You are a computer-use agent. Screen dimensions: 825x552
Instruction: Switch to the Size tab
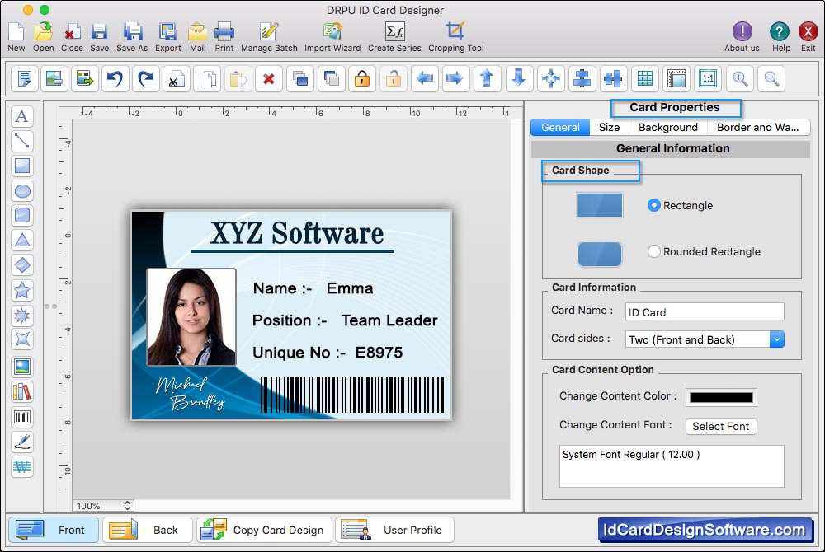coord(609,128)
